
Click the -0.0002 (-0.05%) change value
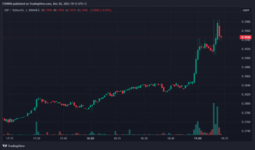click(x=101, y=10)
